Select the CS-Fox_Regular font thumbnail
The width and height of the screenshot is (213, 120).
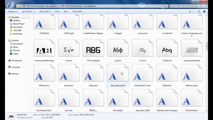click(93, 48)
